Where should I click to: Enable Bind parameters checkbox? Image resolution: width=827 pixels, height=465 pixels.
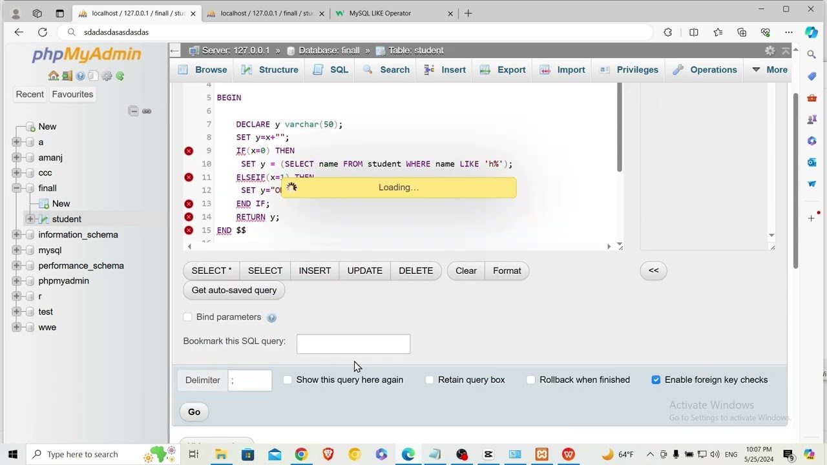coord(187,317)
